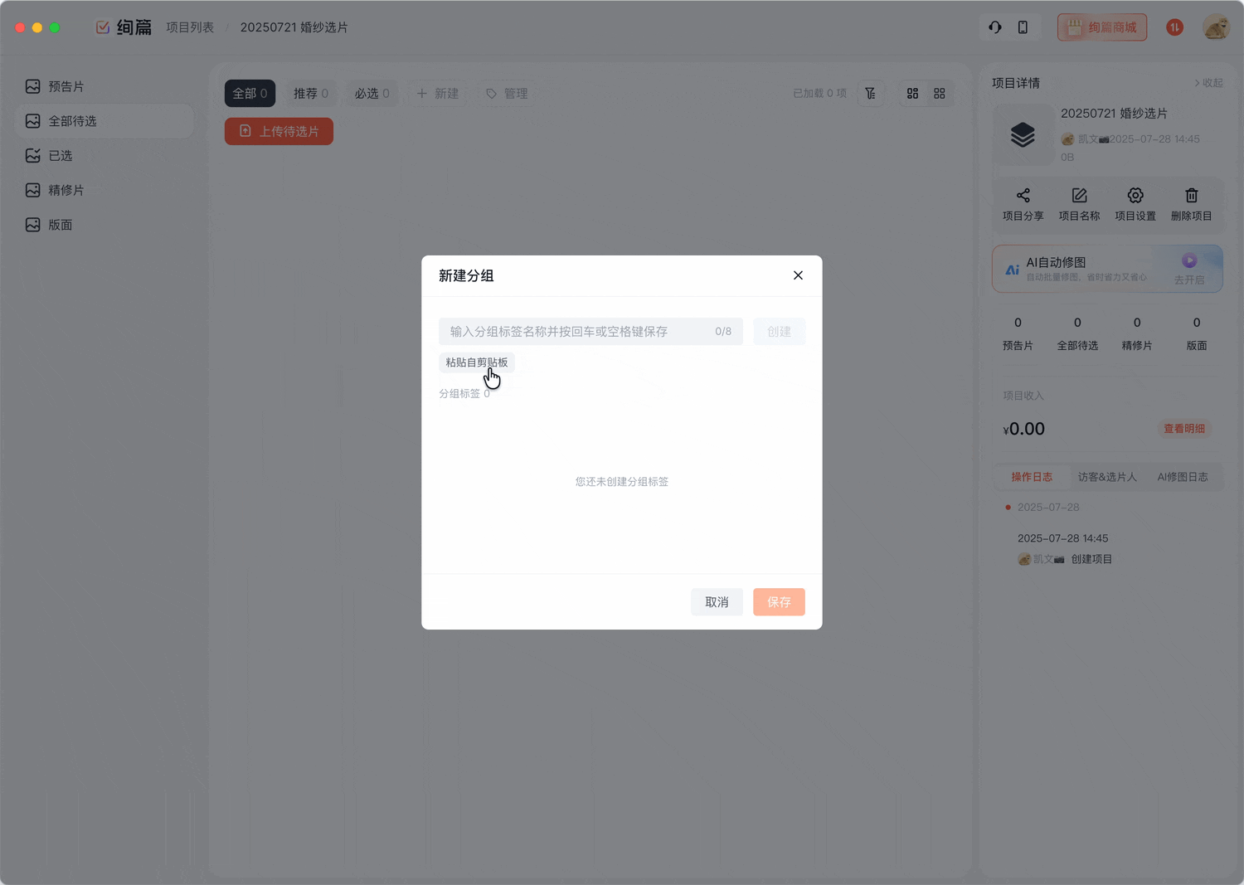
Task: Click 预告片 count in project details
Action: 1018,333
